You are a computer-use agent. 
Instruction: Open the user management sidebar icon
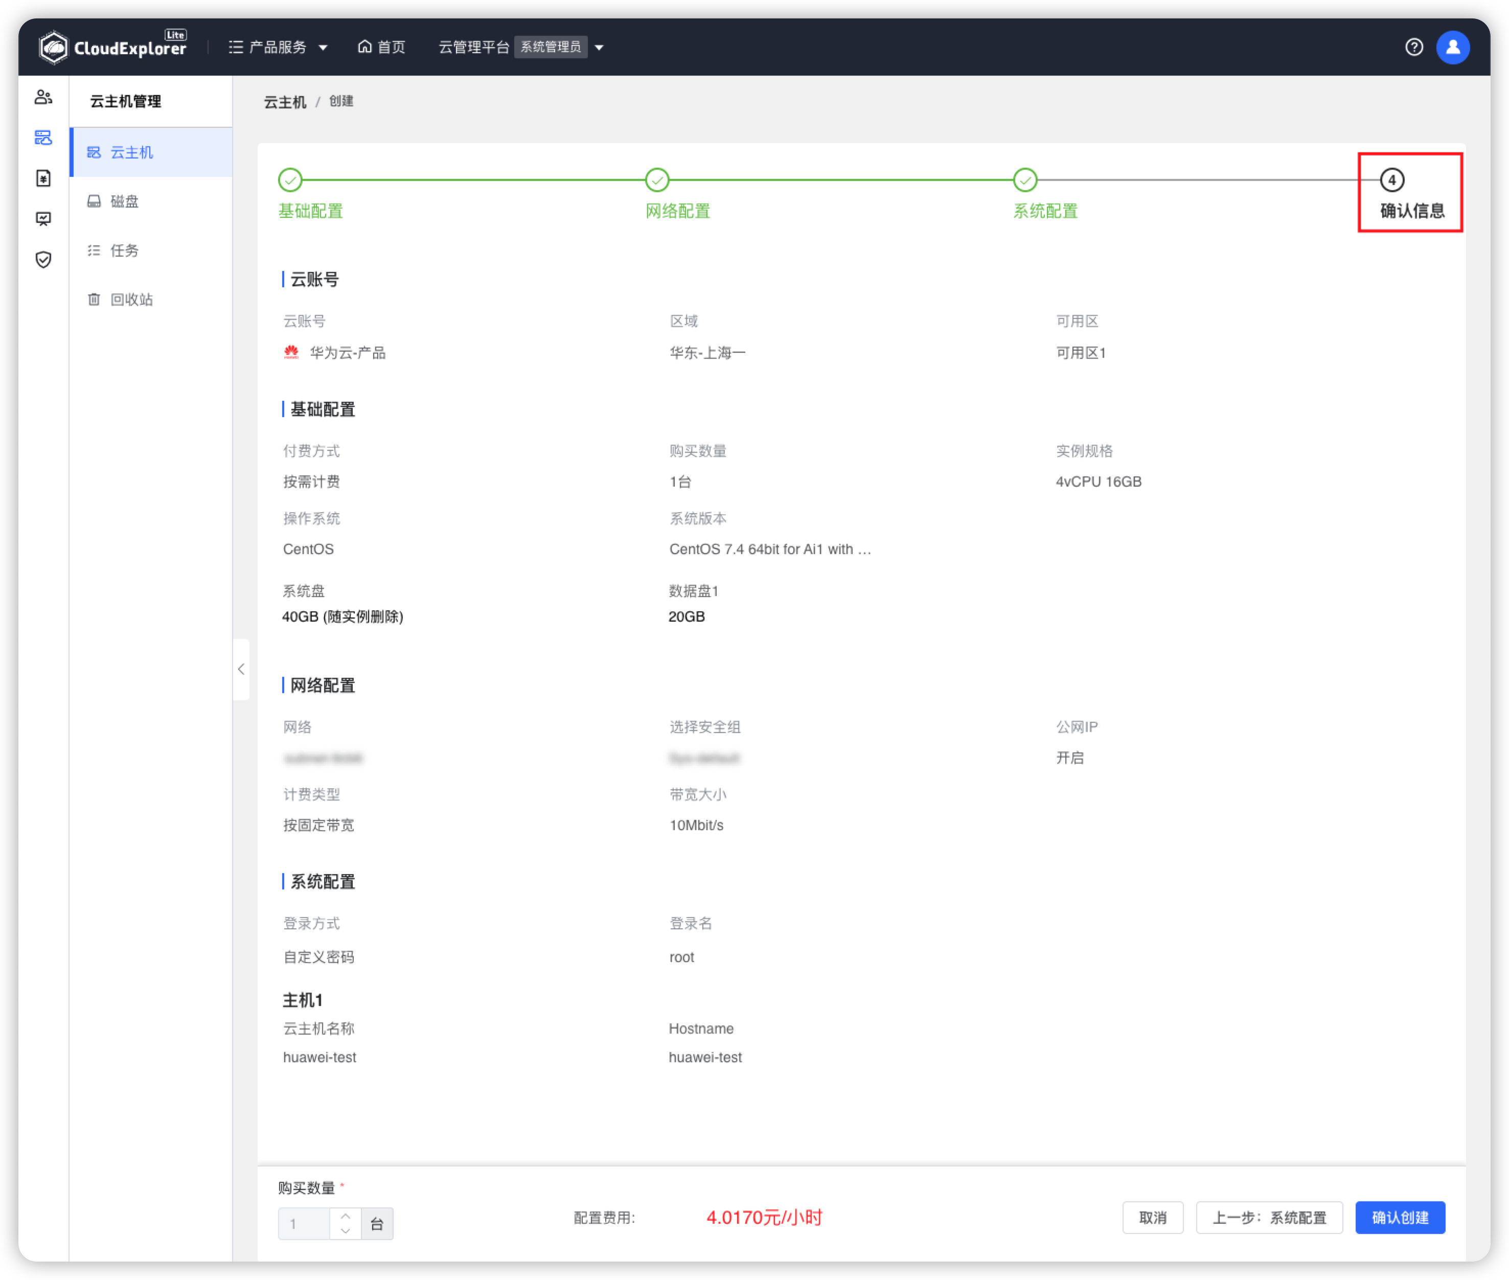tap(43, 97)
